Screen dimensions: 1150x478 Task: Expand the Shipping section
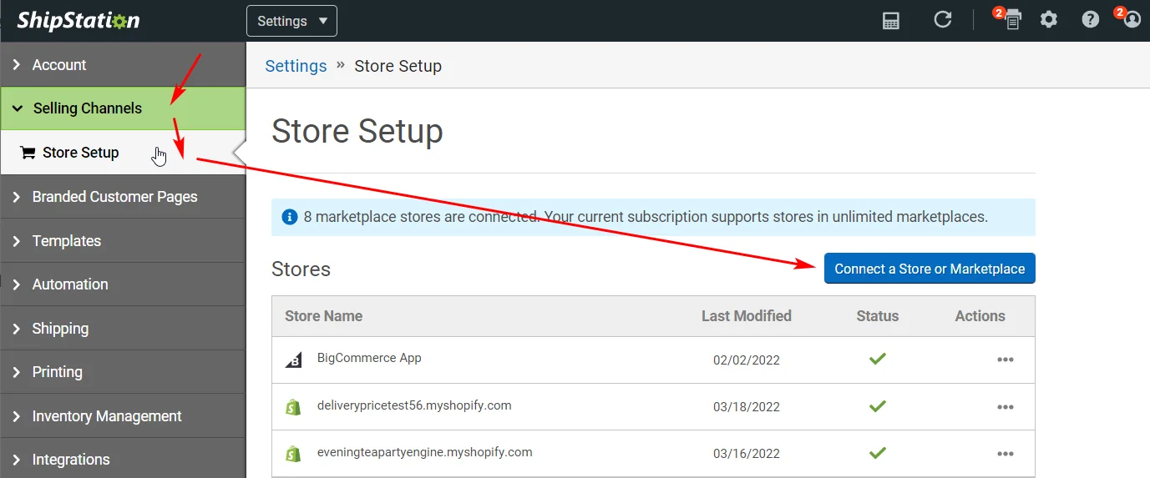123,329
